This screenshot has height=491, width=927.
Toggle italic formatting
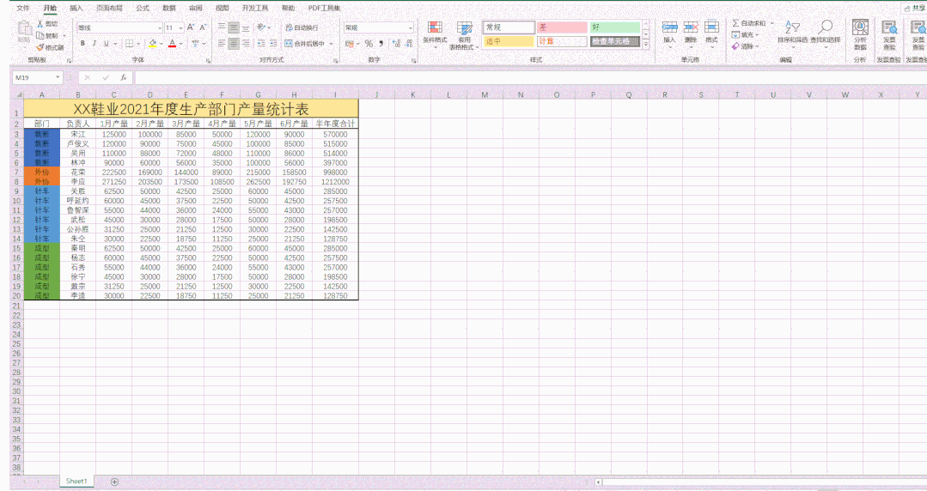tap(95, 43)
